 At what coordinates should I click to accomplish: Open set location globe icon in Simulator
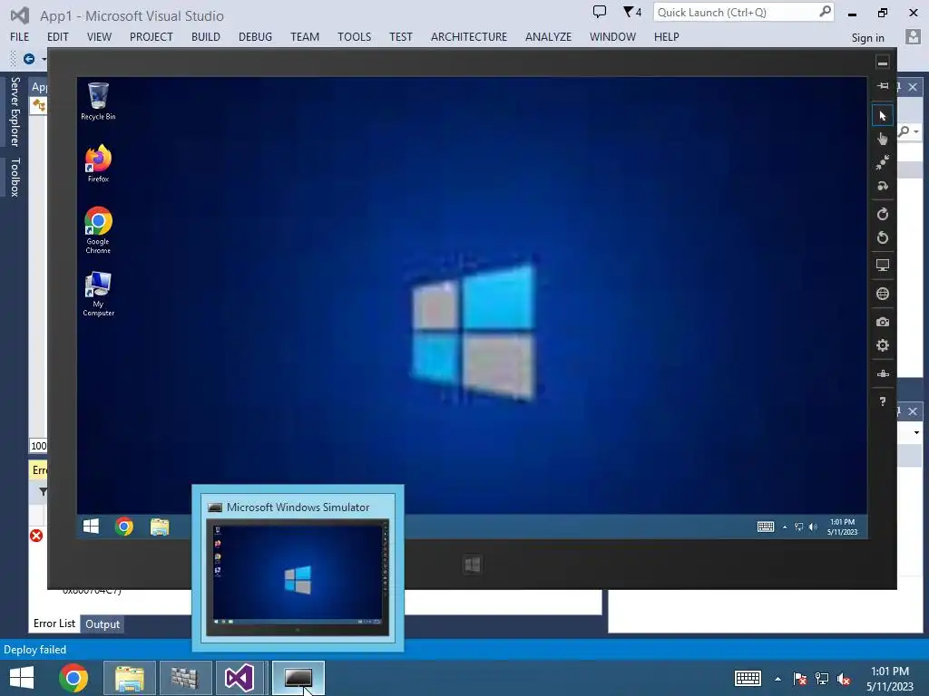[882, 294]
